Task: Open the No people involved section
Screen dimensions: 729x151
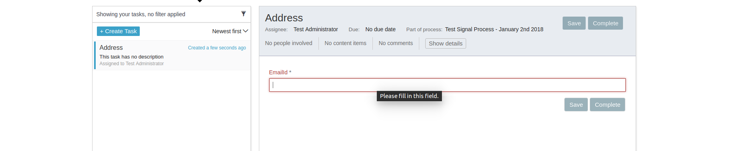Action: (x=289, y=43)
